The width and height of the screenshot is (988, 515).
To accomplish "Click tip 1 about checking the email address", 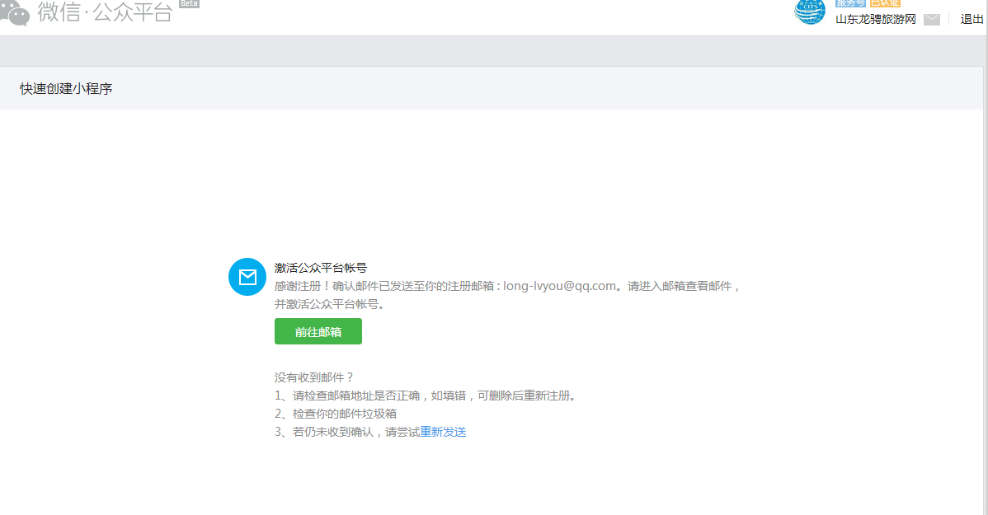I will click(425, 396).
